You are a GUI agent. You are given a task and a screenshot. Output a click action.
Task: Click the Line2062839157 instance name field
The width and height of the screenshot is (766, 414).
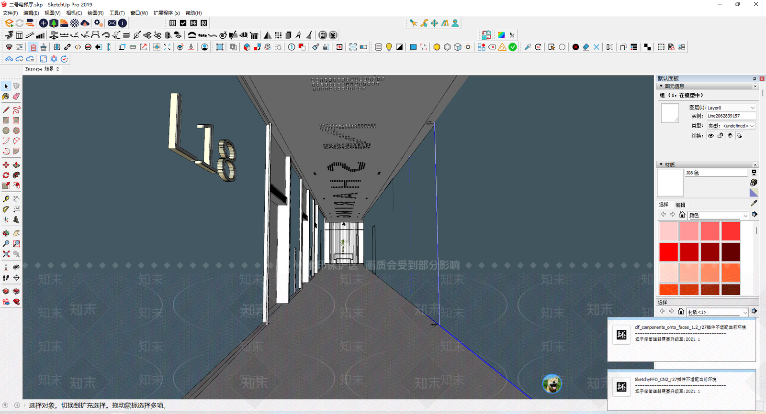click(x=731, y=116)
